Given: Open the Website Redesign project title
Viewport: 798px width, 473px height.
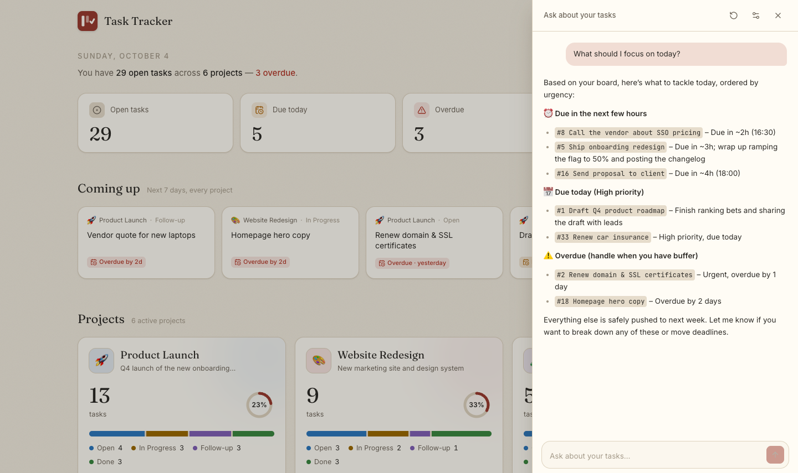Looking at the screenshot, I should pyautogui.click(x=381, y=355).
